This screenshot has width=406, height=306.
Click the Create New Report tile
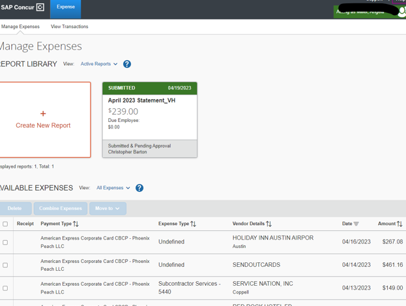point(44,120)
